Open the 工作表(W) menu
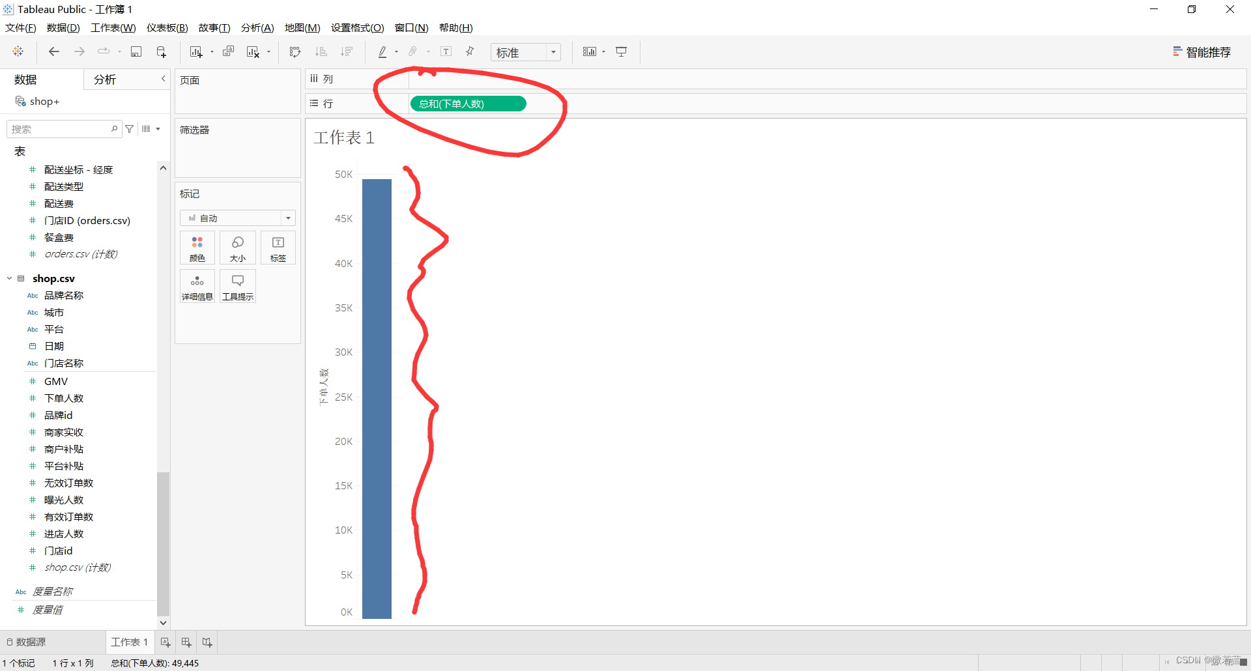The height and width of the screenshot is (671, 1251). (113, 28)
